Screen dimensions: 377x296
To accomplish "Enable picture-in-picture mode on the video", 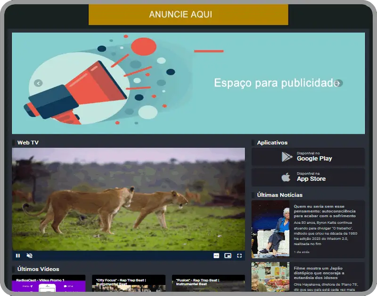I will click(x=228, y=255).
